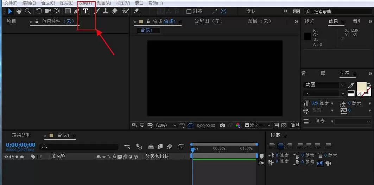Take a snapshot with the camera icon
374x185 pixels.
tap(222, 126)
